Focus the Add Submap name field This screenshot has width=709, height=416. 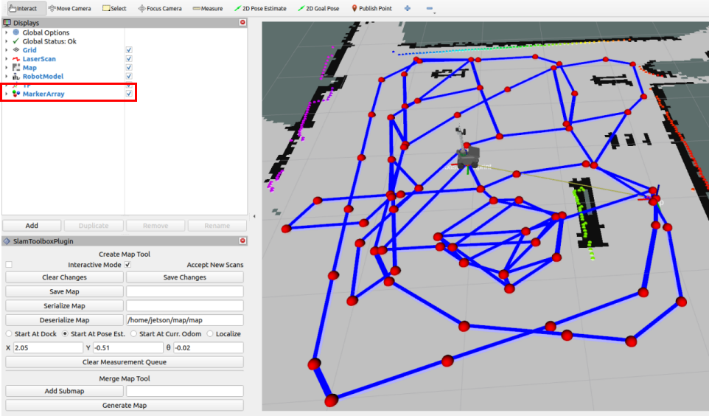coord(184,391)
